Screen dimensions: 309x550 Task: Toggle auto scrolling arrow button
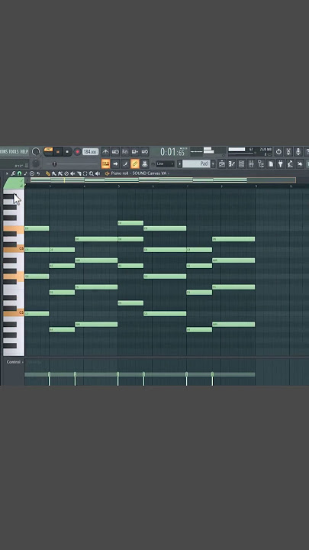tap(115, 163)
